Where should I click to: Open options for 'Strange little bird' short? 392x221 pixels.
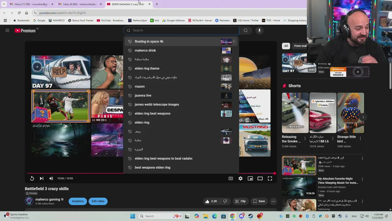pos(360,138)
